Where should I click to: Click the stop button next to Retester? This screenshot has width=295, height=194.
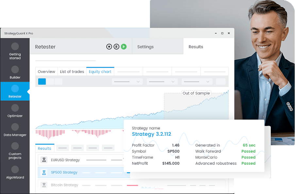click(109, 46)
